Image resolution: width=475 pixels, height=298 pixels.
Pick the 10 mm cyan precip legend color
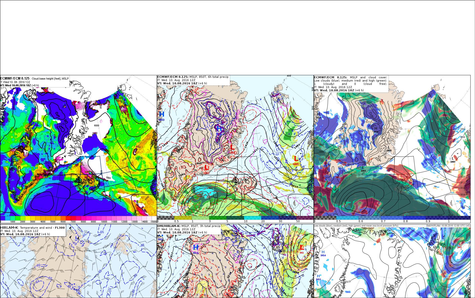click(x=252, y=218)
